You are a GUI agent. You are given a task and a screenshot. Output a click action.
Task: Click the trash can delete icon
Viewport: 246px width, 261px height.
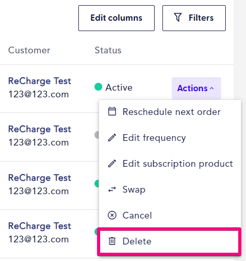coord(112,241)
